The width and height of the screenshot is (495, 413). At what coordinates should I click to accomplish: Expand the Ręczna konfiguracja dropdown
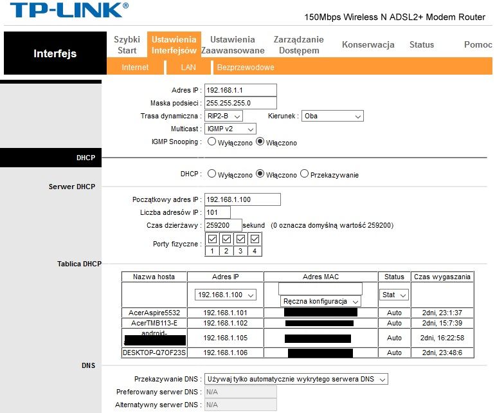(x=320, y=301)
